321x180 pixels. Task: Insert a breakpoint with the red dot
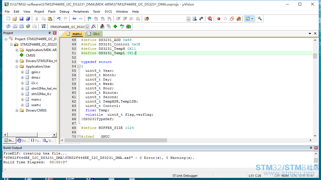[x=219, y=19]
